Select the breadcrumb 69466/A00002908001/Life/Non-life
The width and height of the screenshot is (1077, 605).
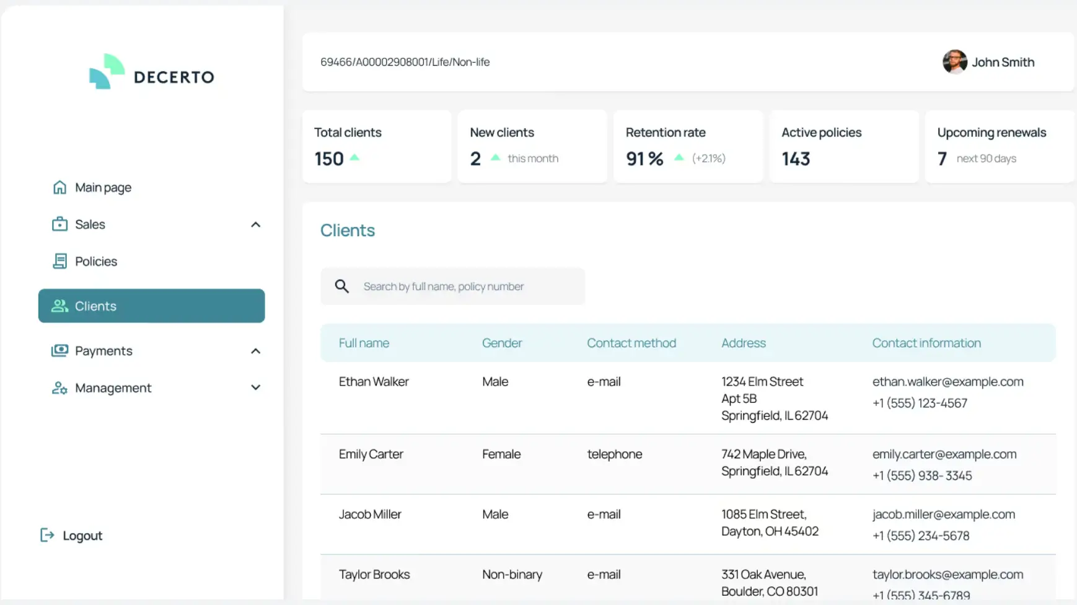tap(405, 61)
